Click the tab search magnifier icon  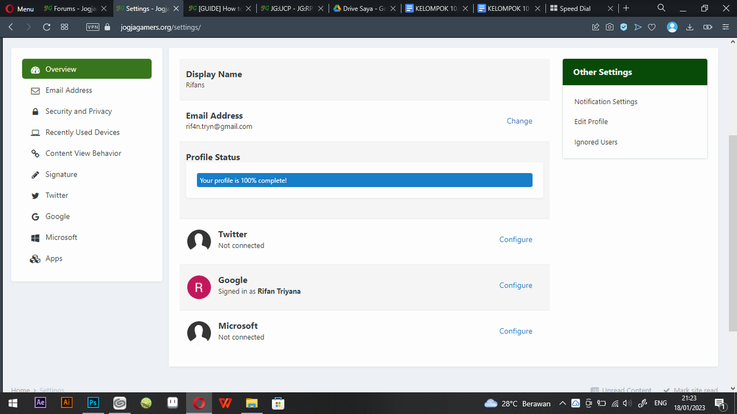[x=662, y=8]
